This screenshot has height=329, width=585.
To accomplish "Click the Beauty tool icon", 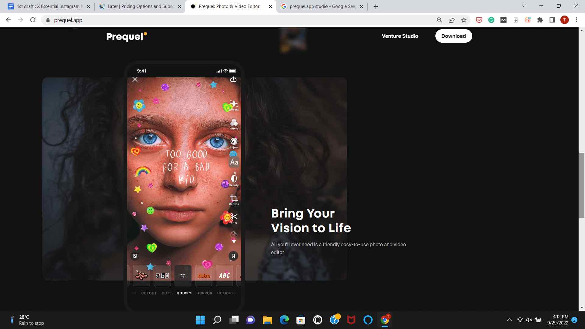I will 233,180.
